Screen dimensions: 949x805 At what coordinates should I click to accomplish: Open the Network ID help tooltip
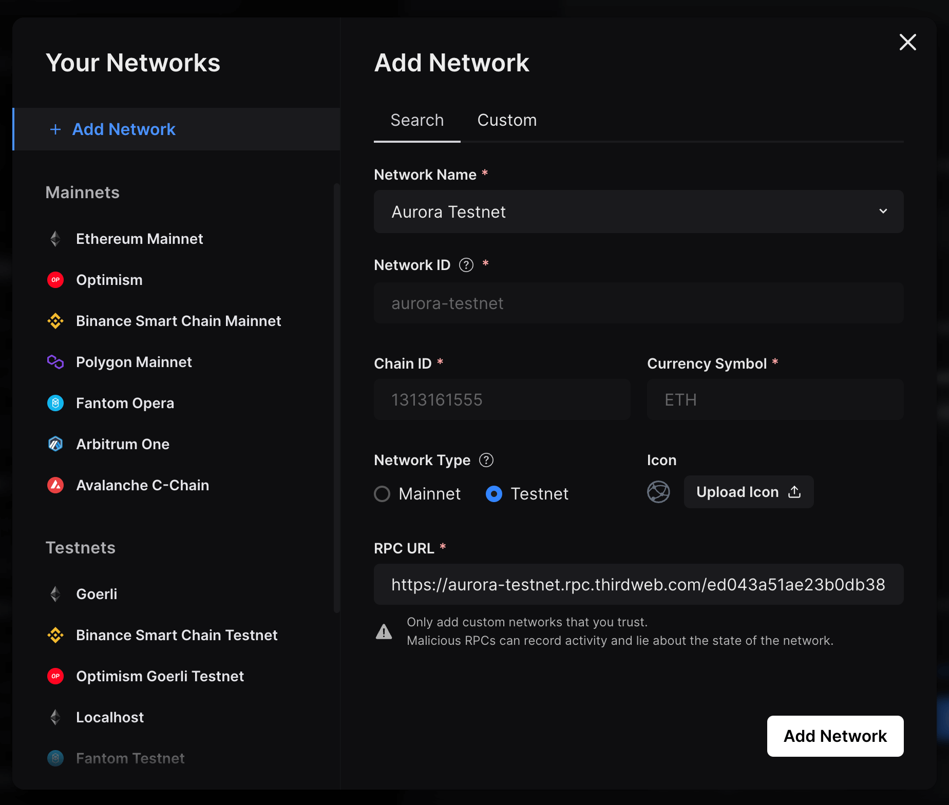point(466,265)
